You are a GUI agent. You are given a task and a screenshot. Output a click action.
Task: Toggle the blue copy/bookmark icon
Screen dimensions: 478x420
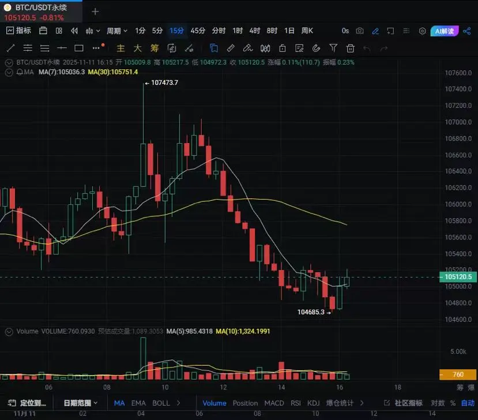(x=214, y=48)
